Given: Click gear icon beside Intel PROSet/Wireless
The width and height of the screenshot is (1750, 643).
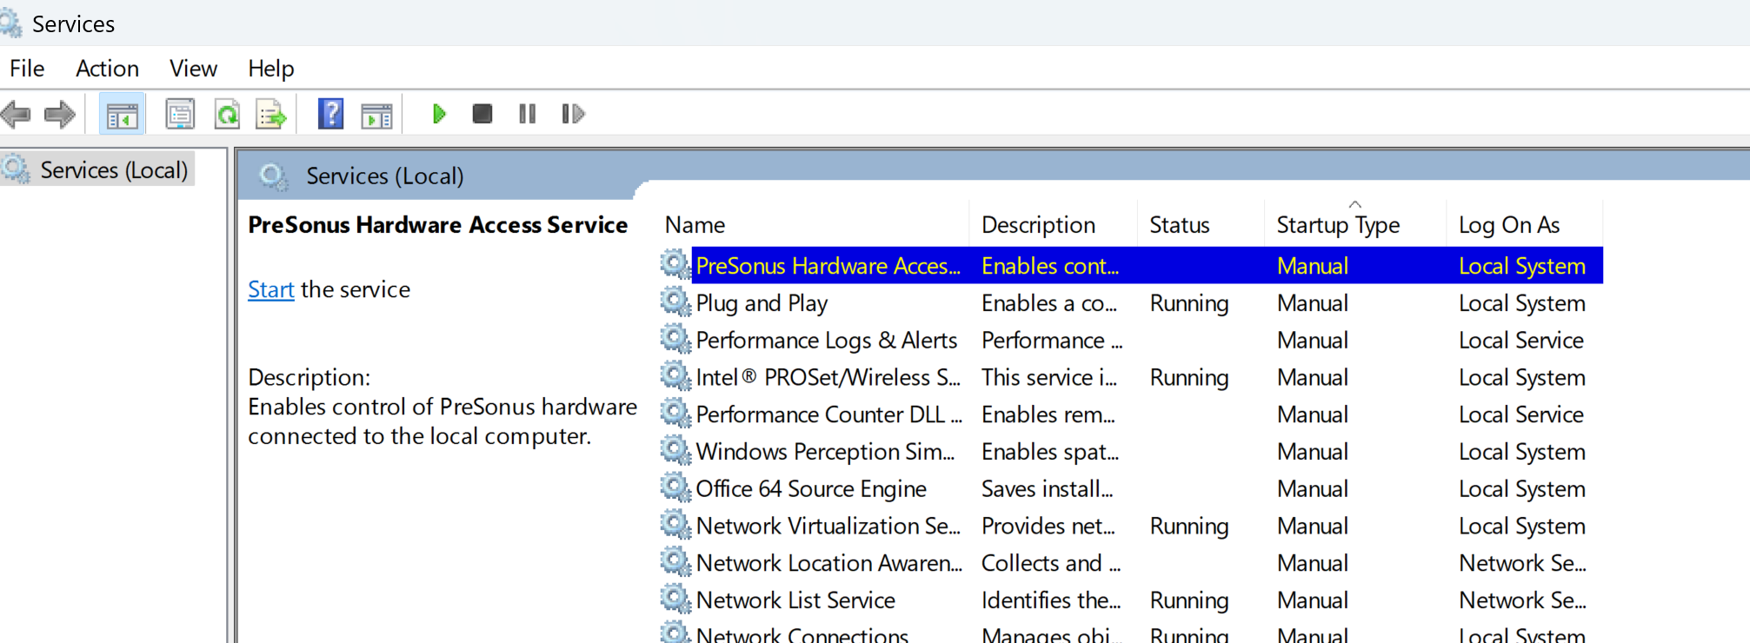Looking at the screenshot, I should point(675,376).
